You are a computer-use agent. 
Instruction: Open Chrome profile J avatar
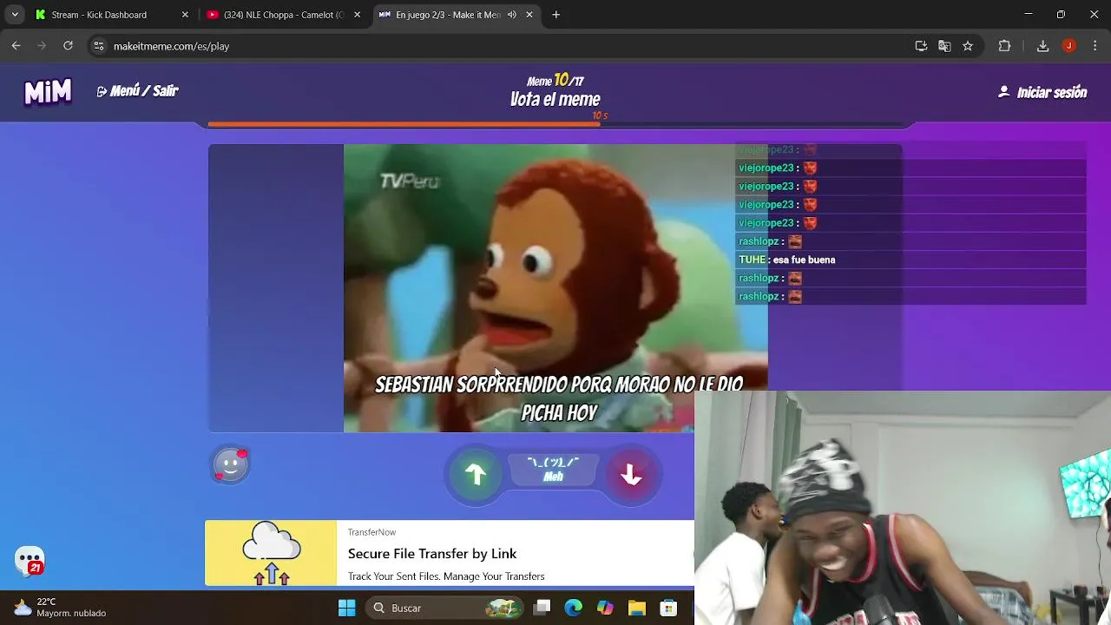click(1069, 46)
